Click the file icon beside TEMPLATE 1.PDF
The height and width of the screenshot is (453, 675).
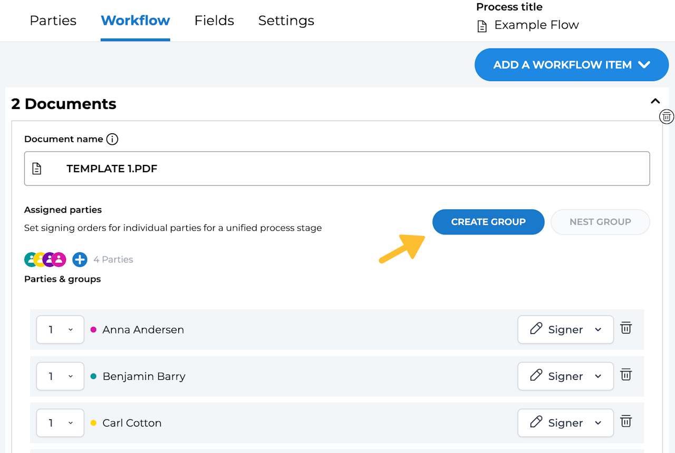(37, 169)
